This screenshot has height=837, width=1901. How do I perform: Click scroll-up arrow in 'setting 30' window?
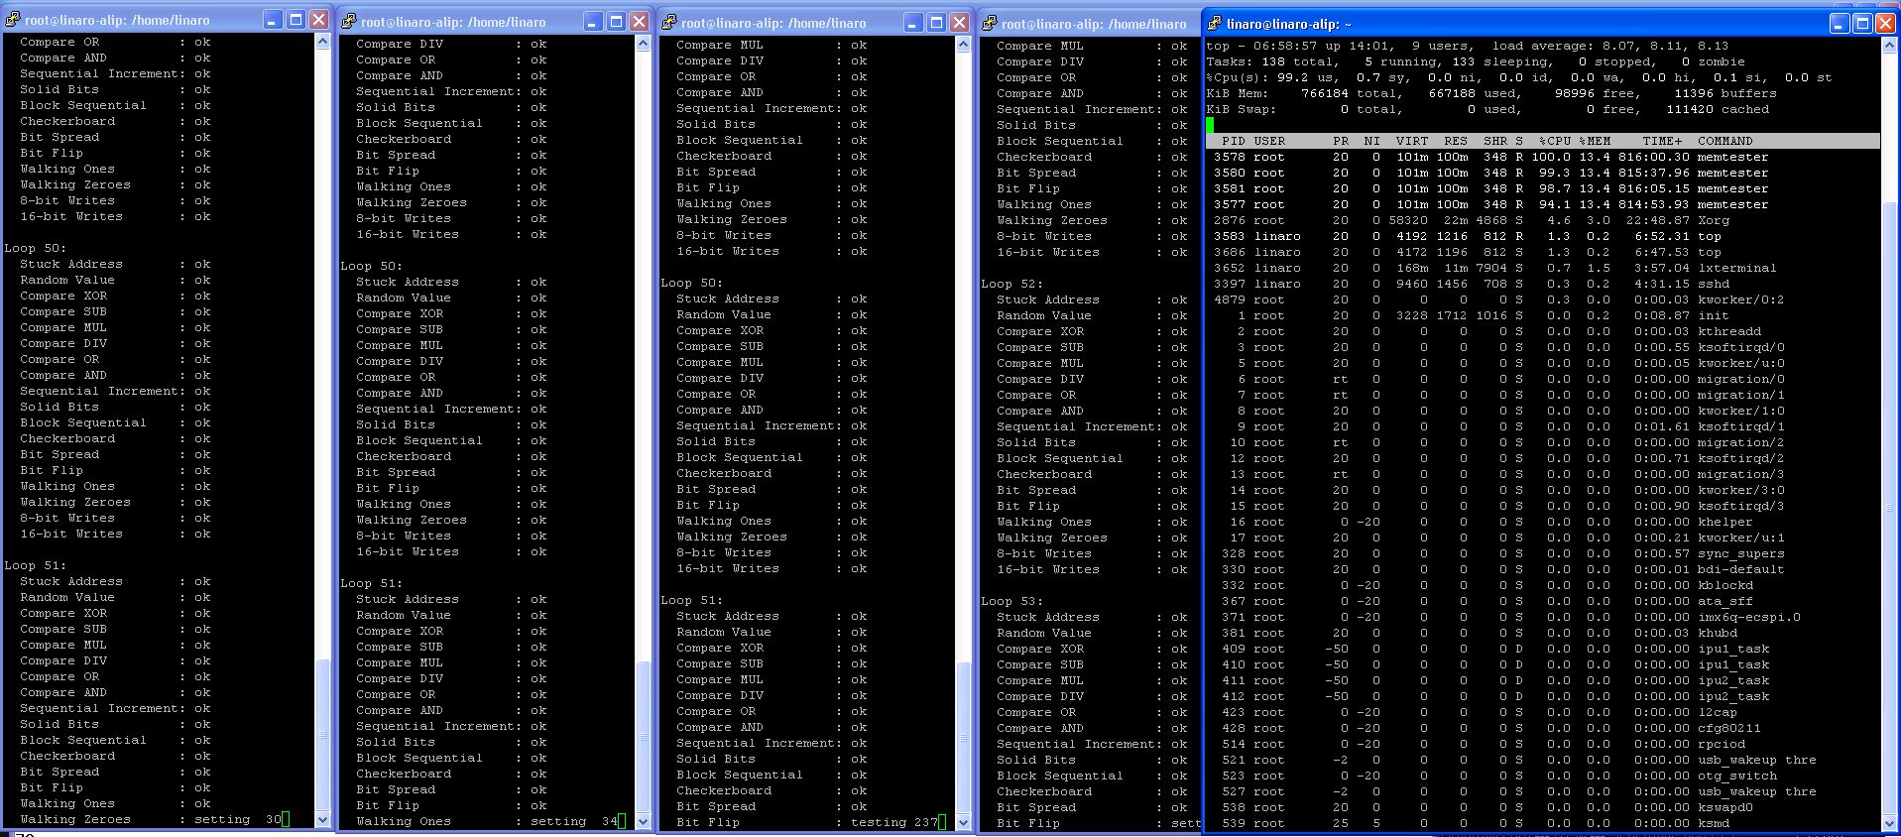click(322, 42)
